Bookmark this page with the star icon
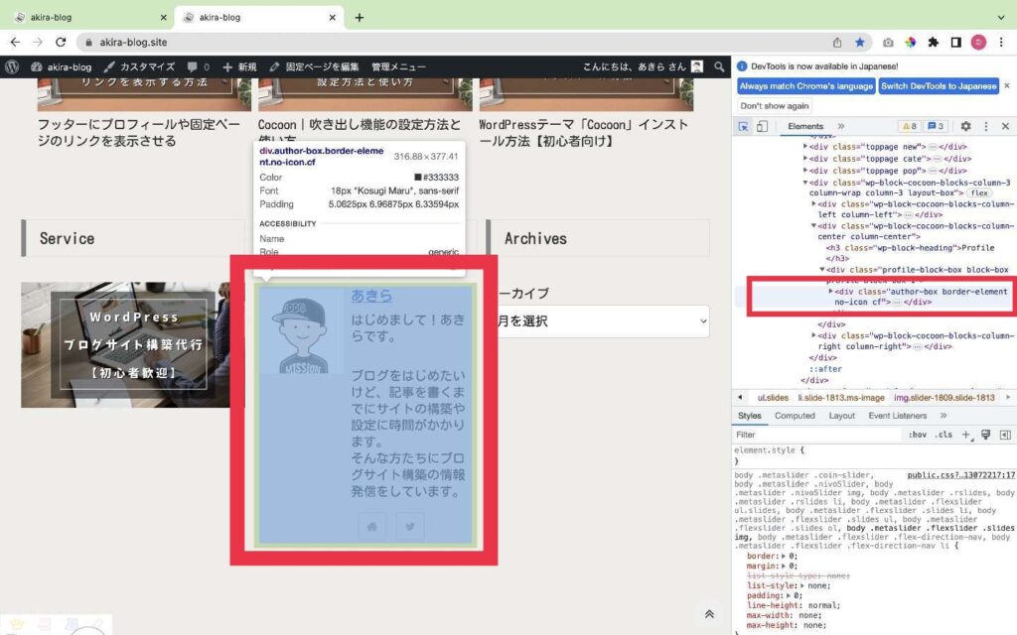This screenshot has height=635, width=1017. tap(860, 42)
